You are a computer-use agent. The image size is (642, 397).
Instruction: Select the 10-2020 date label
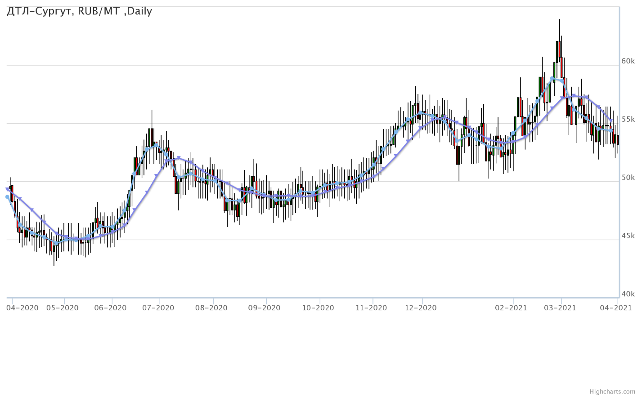(318, 308)
